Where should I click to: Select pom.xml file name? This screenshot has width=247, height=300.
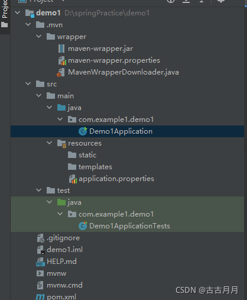pos(61,297)
